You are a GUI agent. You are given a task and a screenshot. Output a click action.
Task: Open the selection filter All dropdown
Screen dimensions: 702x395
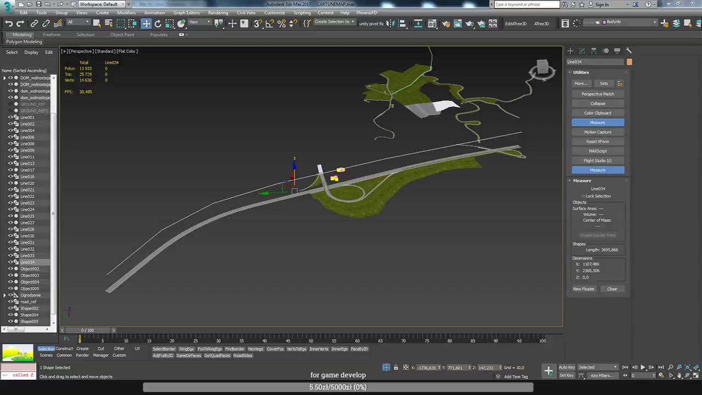click(77, 22)
